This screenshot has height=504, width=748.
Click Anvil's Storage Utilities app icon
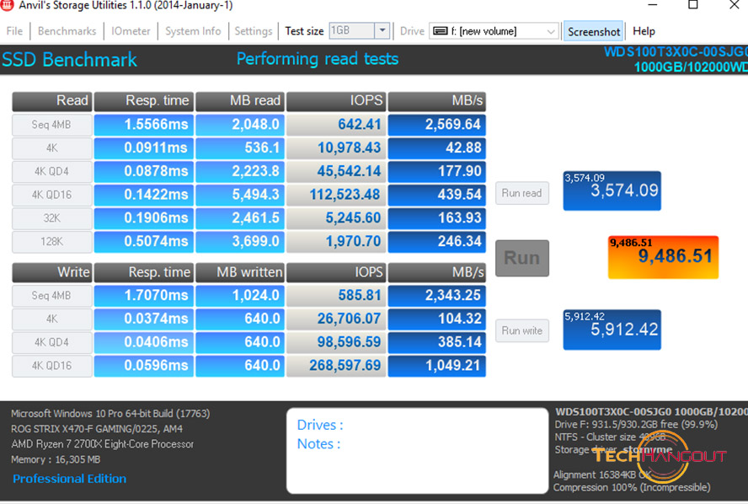(x=7, y=5)
